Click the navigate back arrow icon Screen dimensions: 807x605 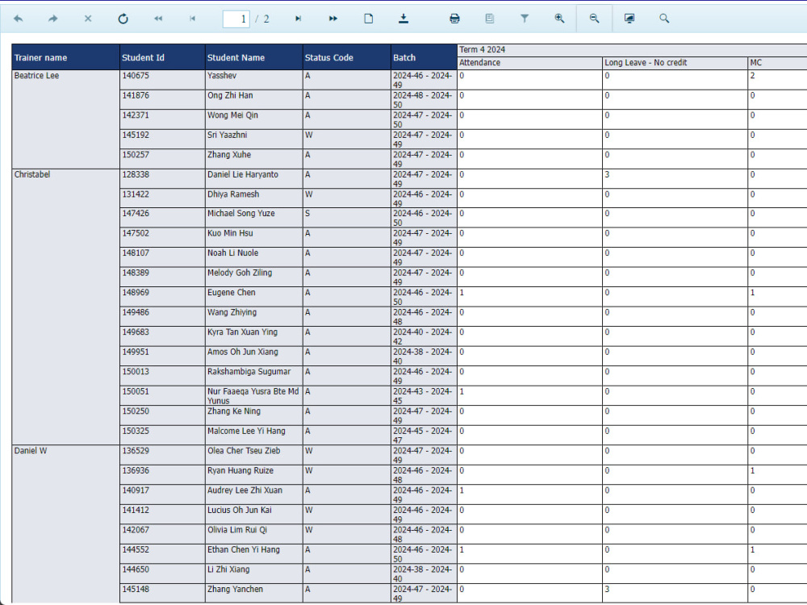[x=18, y=19]
